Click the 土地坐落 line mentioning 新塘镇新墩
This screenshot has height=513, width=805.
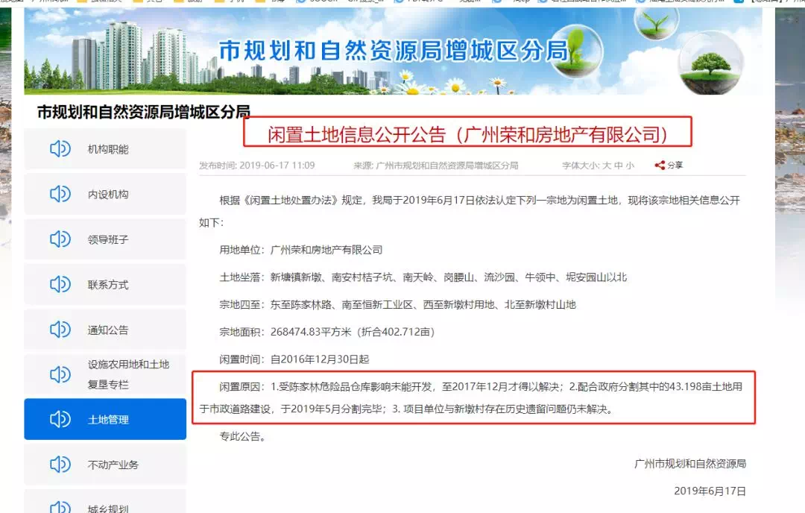[423, 277]
